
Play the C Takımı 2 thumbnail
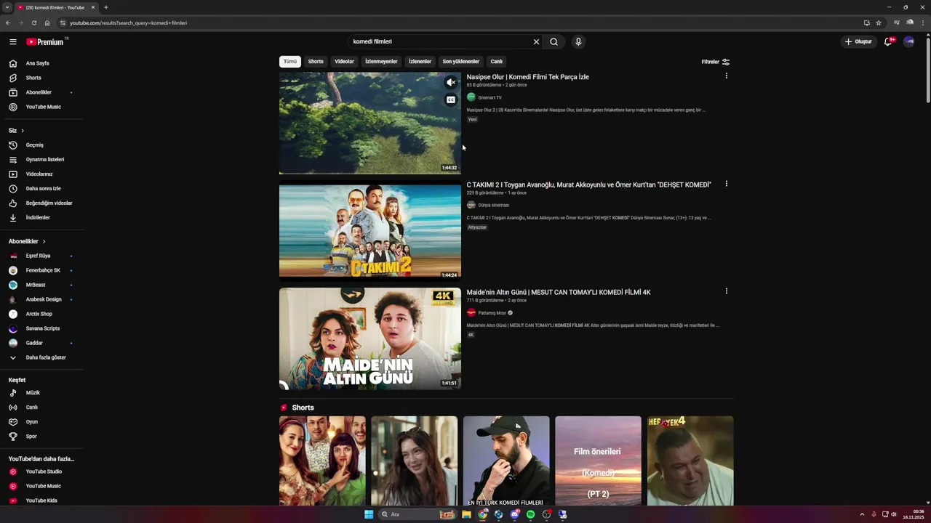(x=370, y=231)
